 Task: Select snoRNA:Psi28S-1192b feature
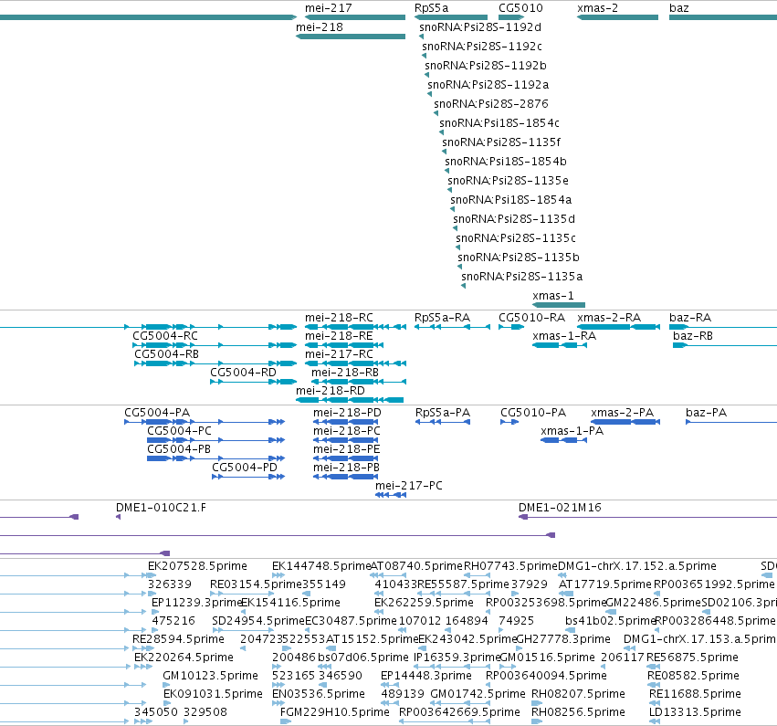click(x=485, y=66)
